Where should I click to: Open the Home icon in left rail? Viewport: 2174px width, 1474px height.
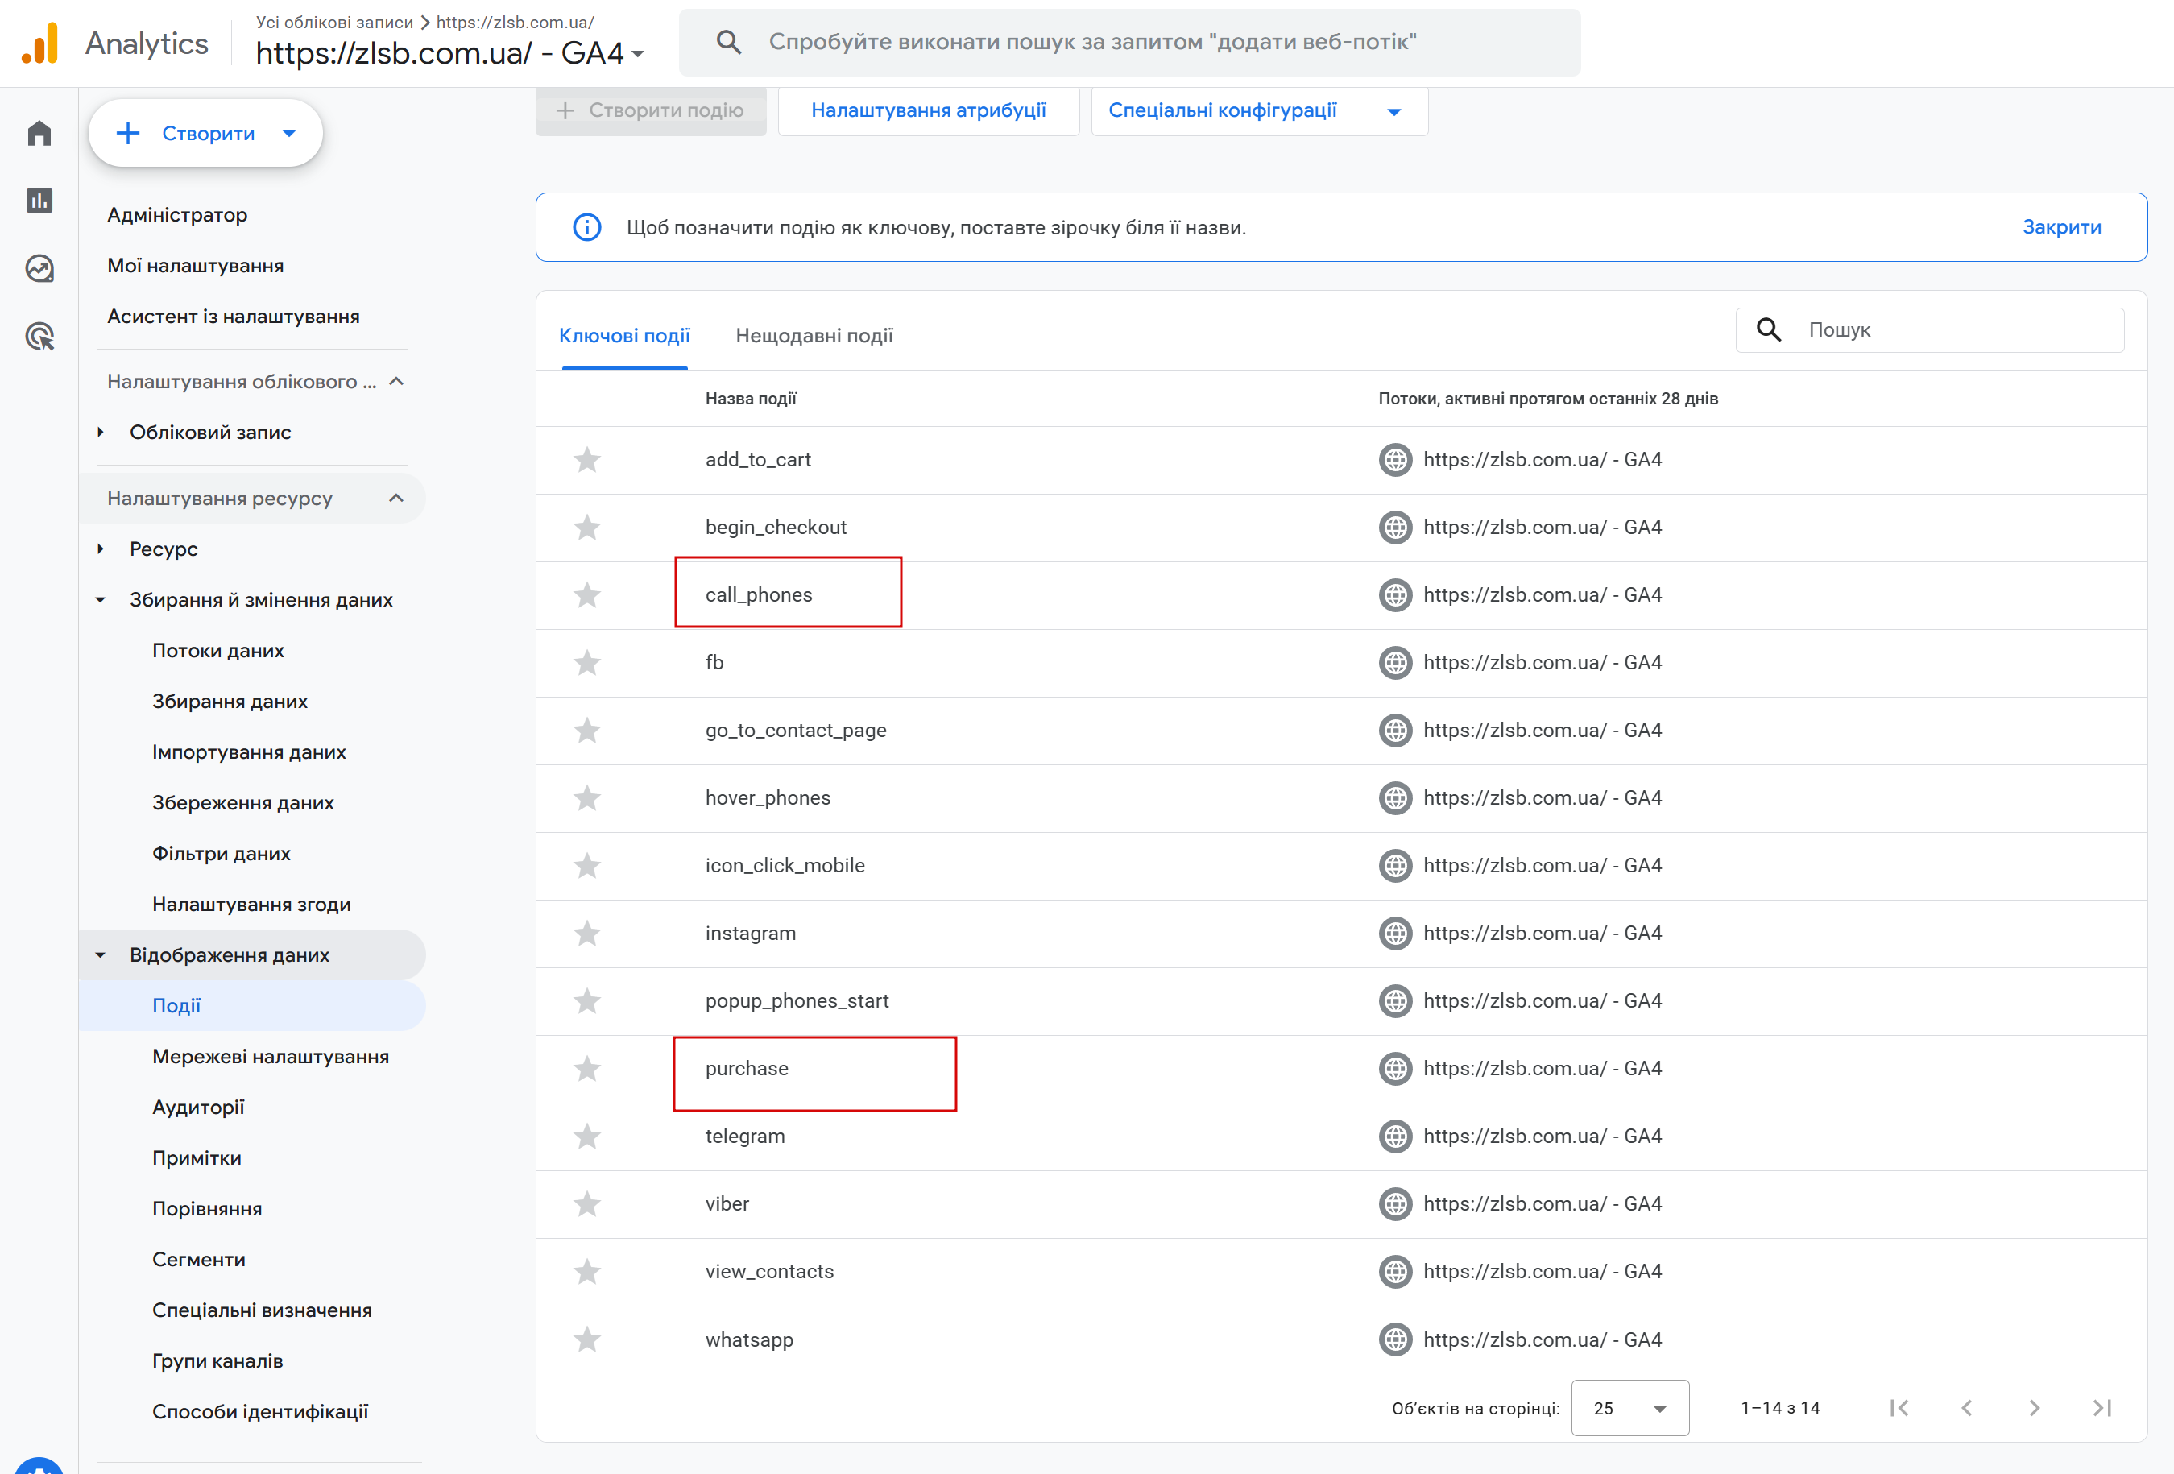[39, 133]
